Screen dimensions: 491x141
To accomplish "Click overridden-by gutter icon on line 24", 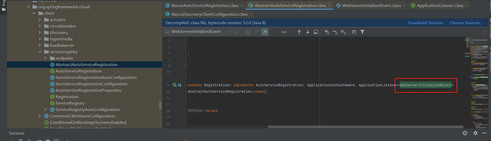I will point(179,85).
